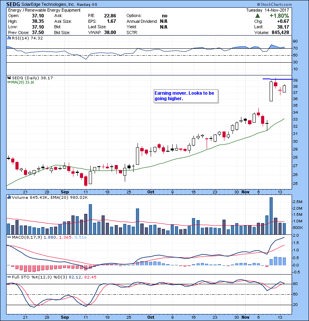Click the stochastic %D value 82.45

pos(90,277)
